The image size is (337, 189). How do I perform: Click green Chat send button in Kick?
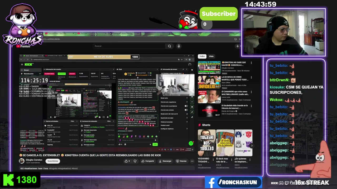[x=155, y=144]
